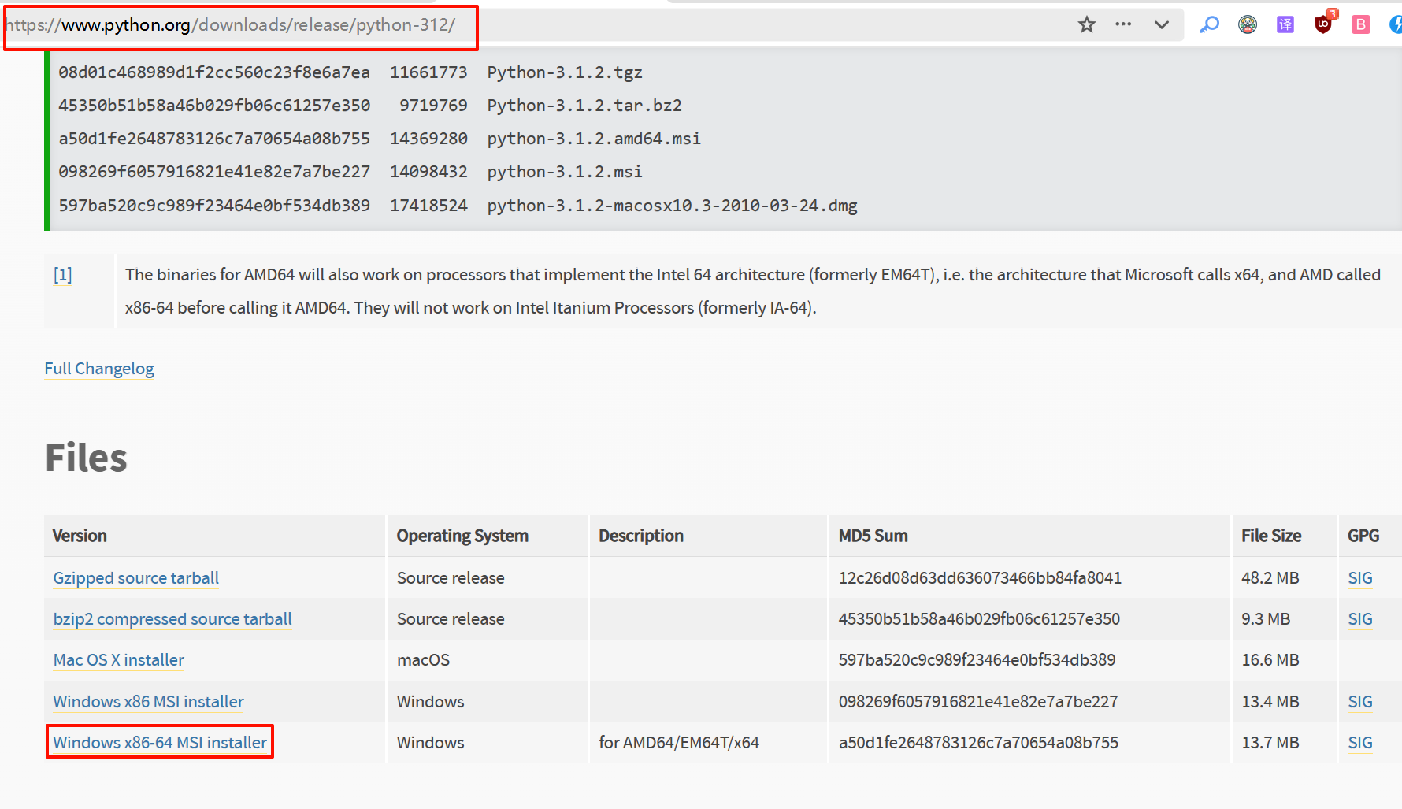Open the blue lightning bolt extension

(1396, 24)
